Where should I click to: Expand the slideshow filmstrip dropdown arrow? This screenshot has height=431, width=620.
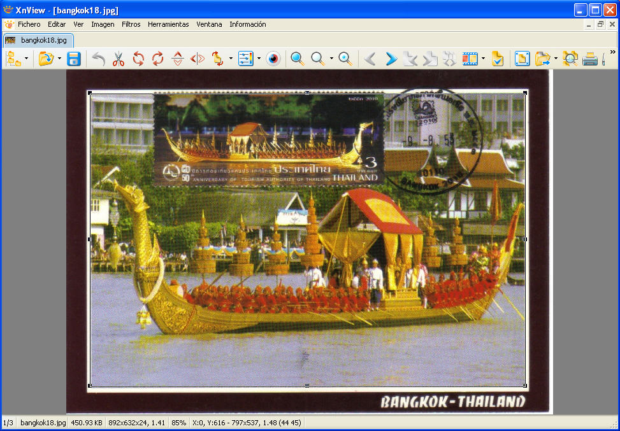[x=484, y=59]
